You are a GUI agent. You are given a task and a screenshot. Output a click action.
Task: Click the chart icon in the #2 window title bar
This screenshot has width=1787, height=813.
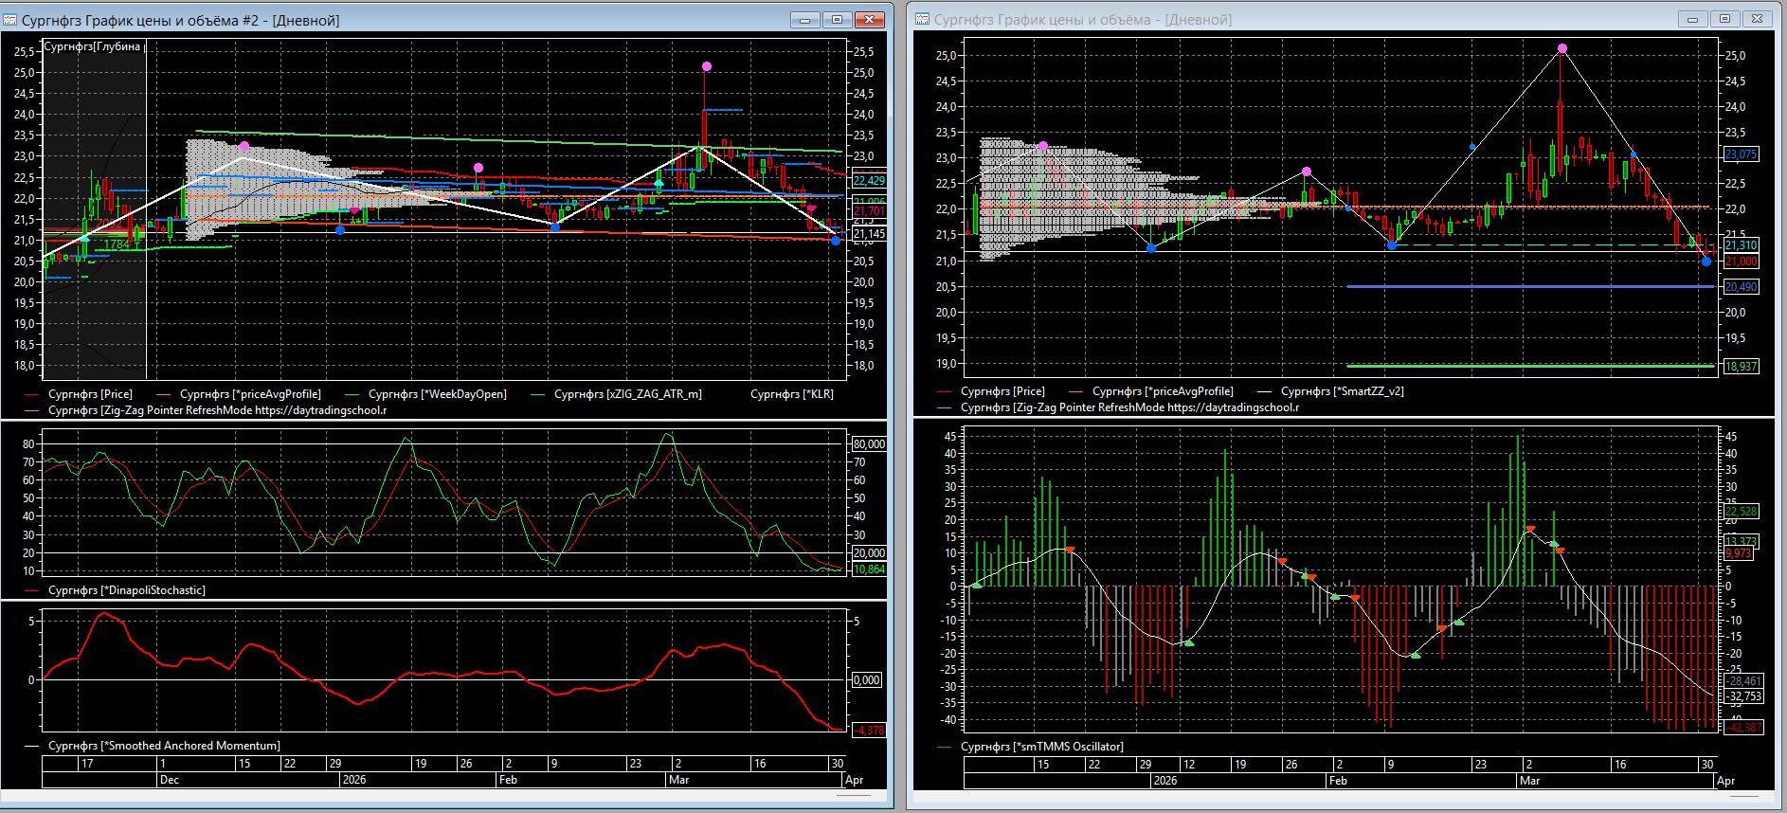[9, 20]
